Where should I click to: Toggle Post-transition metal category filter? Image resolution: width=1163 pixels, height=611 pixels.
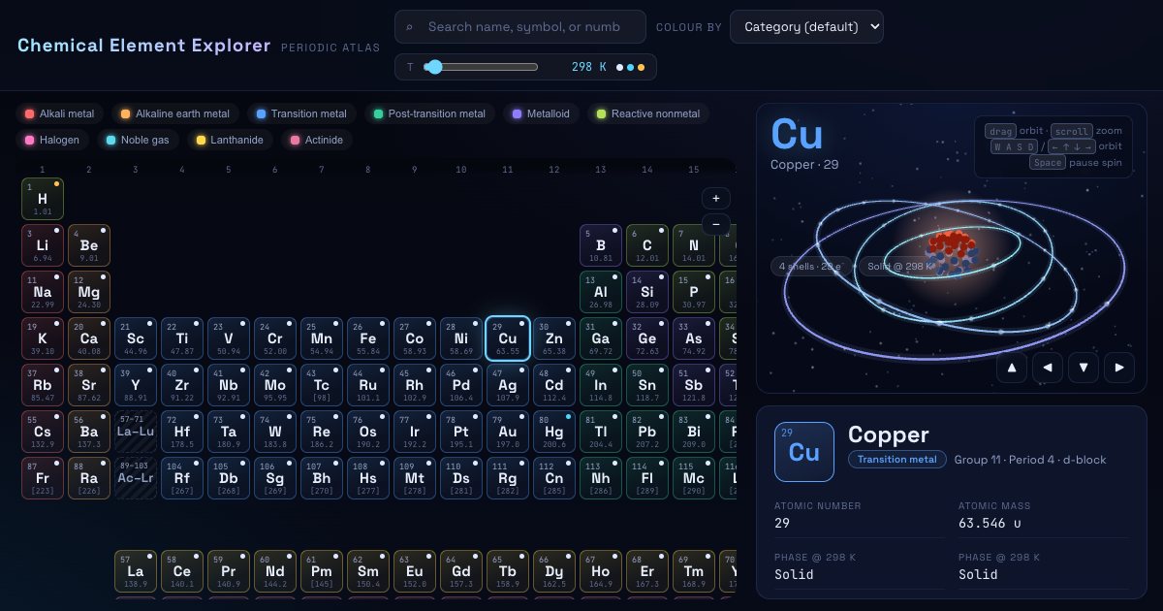(429, 113)
